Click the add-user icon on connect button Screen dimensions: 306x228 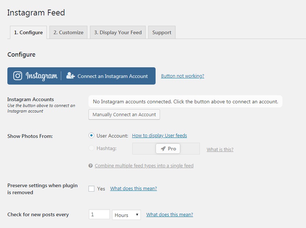pos(70,76)
